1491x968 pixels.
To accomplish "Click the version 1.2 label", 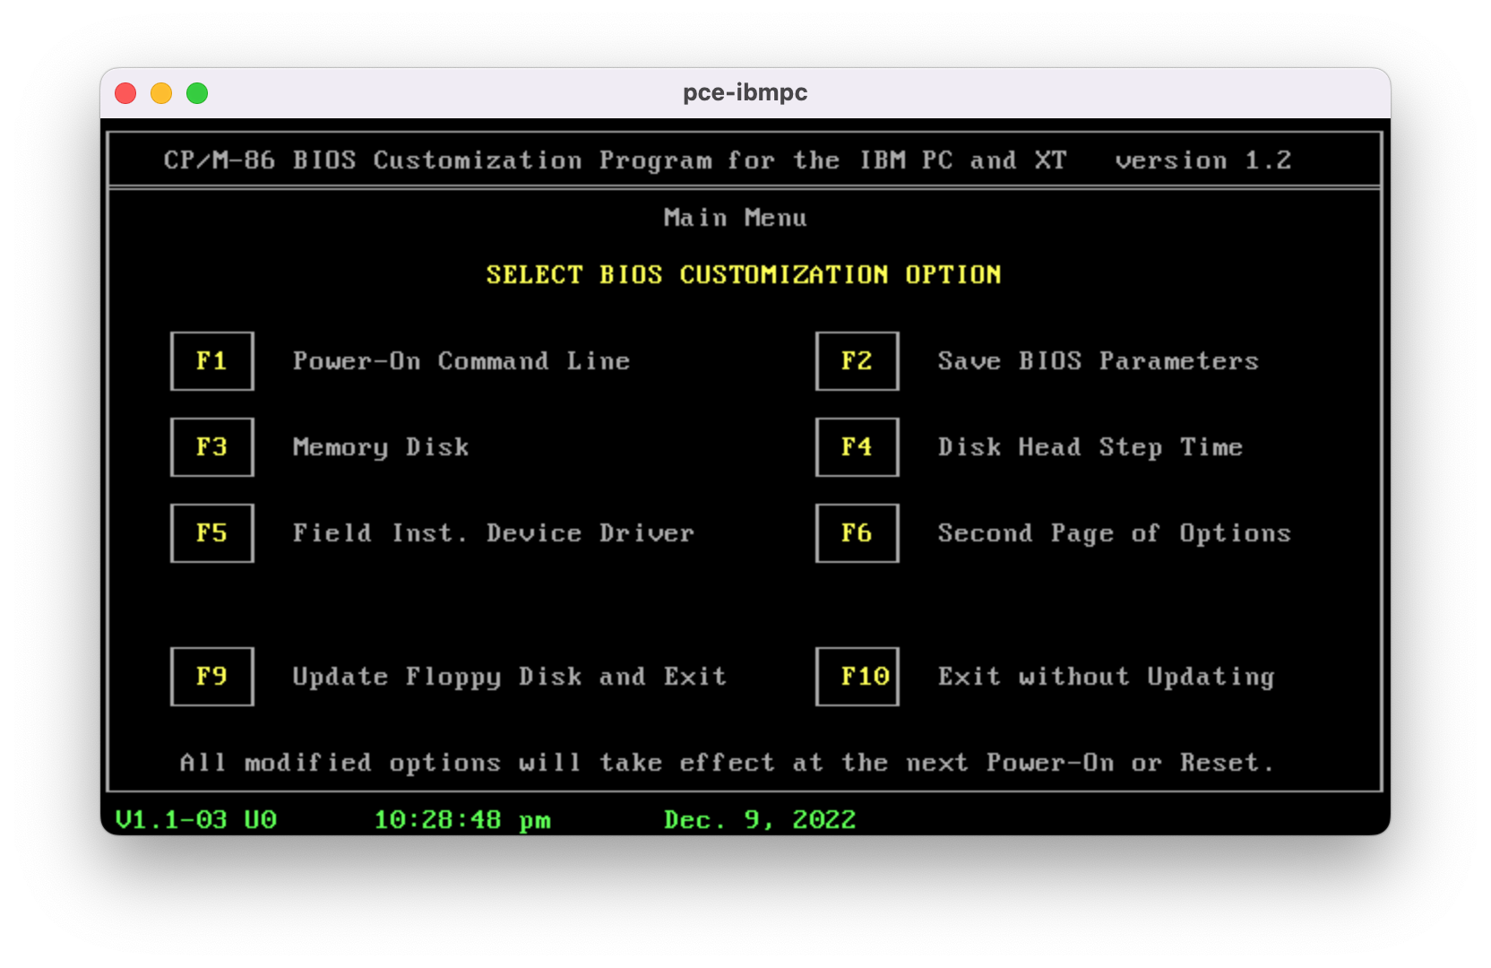I will click(1203, 160).
